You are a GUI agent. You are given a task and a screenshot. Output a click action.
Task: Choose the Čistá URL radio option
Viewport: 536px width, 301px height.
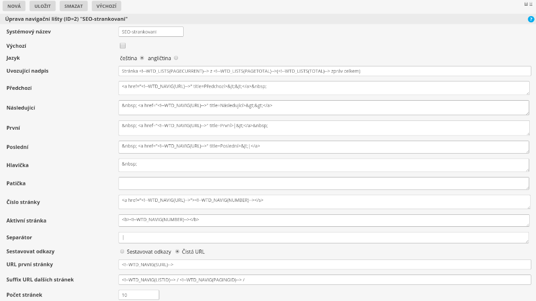[x=177, y=252]
